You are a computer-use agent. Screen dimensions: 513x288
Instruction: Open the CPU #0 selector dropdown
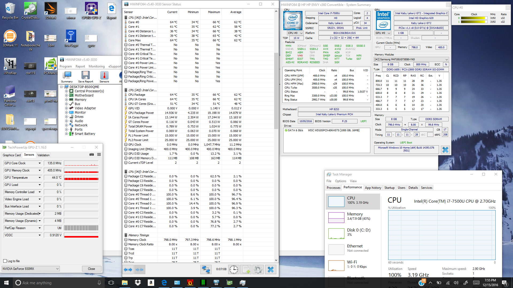click(295, 33)
